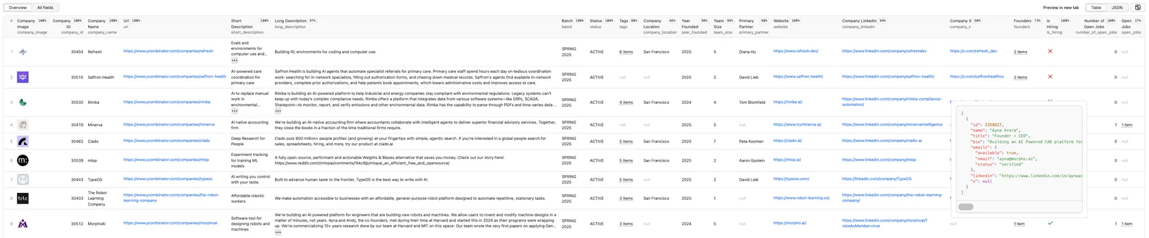Open Rimba Y Combinator URL link
1149x238 pixels.
pos(167,102)
